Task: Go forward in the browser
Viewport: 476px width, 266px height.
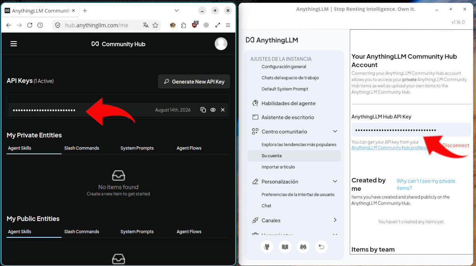Action: pyautogui.click(x=19, y=25)
